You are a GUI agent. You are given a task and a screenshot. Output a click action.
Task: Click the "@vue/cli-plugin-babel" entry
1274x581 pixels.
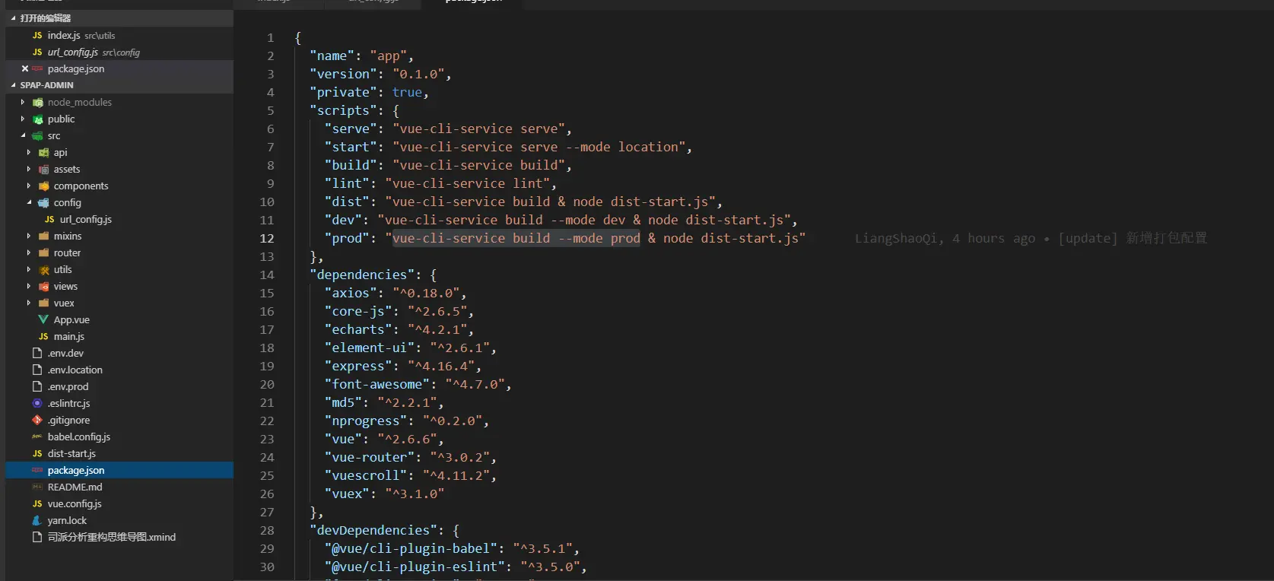click(x=453, y=548)
